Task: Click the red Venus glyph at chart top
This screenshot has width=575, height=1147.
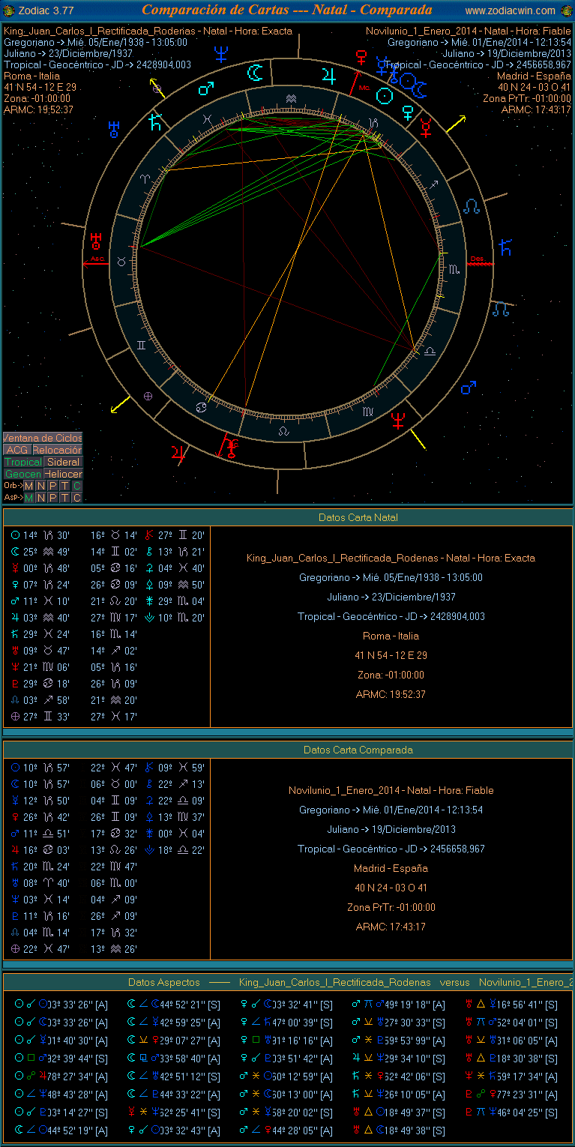Action: tap(362, 57)
